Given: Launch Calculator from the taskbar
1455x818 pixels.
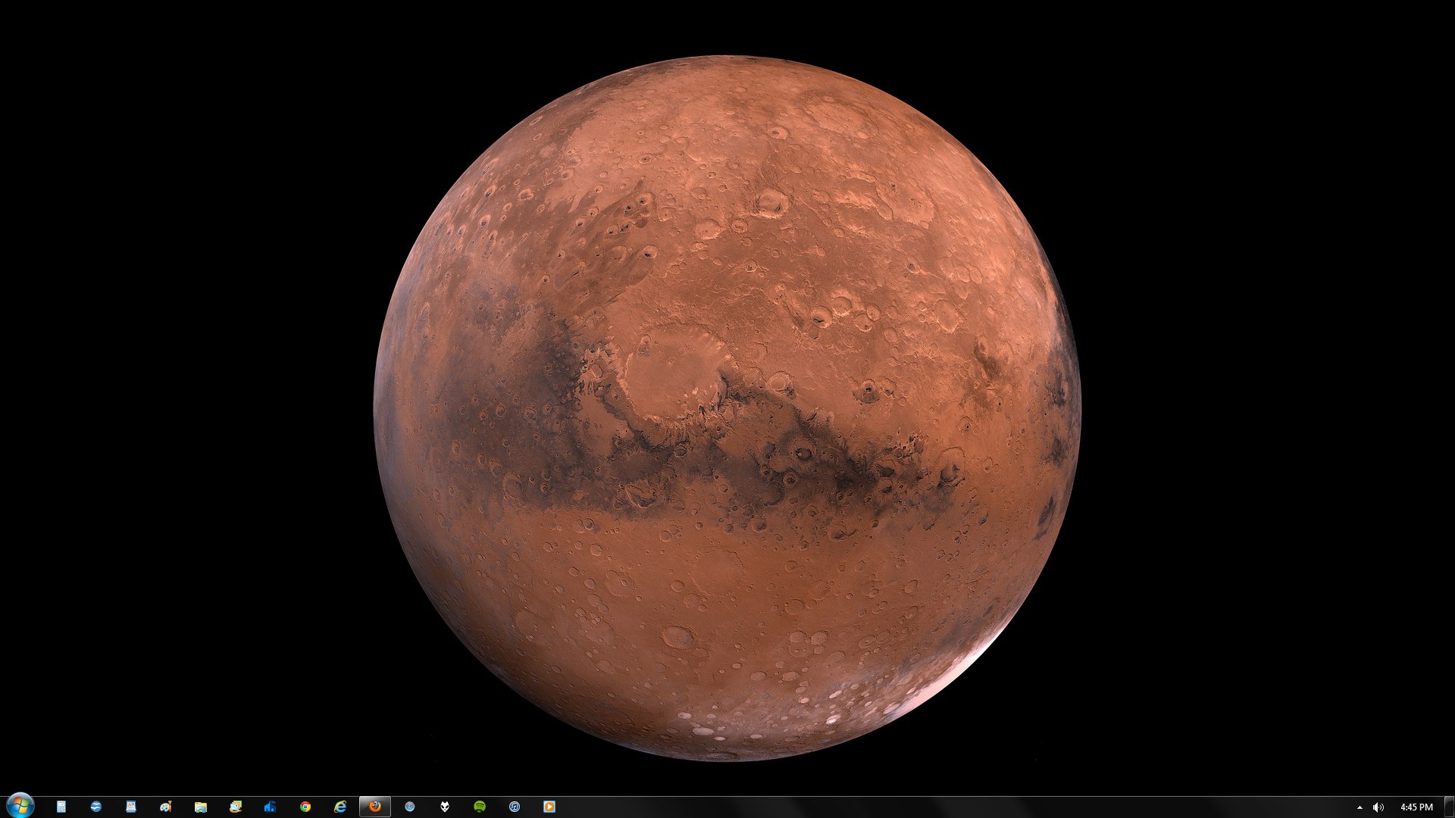Looking at the screenshot, I should point(61,807).
